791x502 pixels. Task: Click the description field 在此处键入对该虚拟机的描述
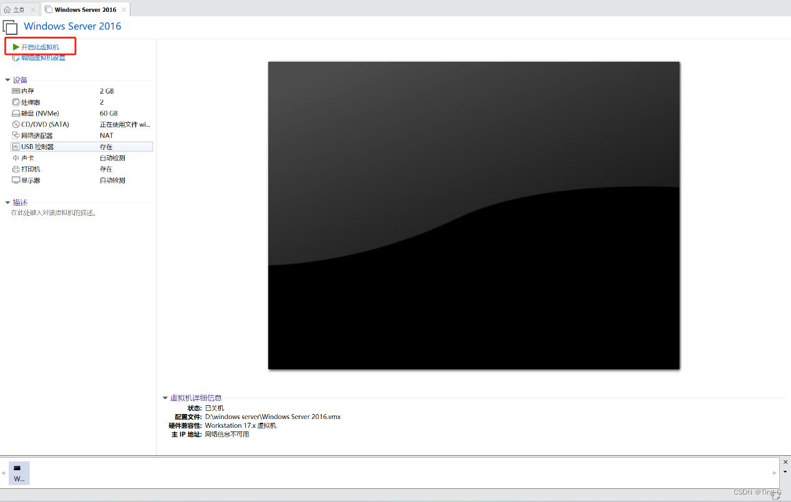[x=54, y=213]
